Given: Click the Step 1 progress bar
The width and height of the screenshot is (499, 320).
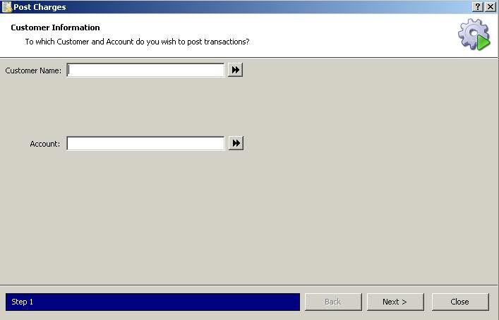Looking at the screenshot, I should pyautogui.click(x=152, y=302).
